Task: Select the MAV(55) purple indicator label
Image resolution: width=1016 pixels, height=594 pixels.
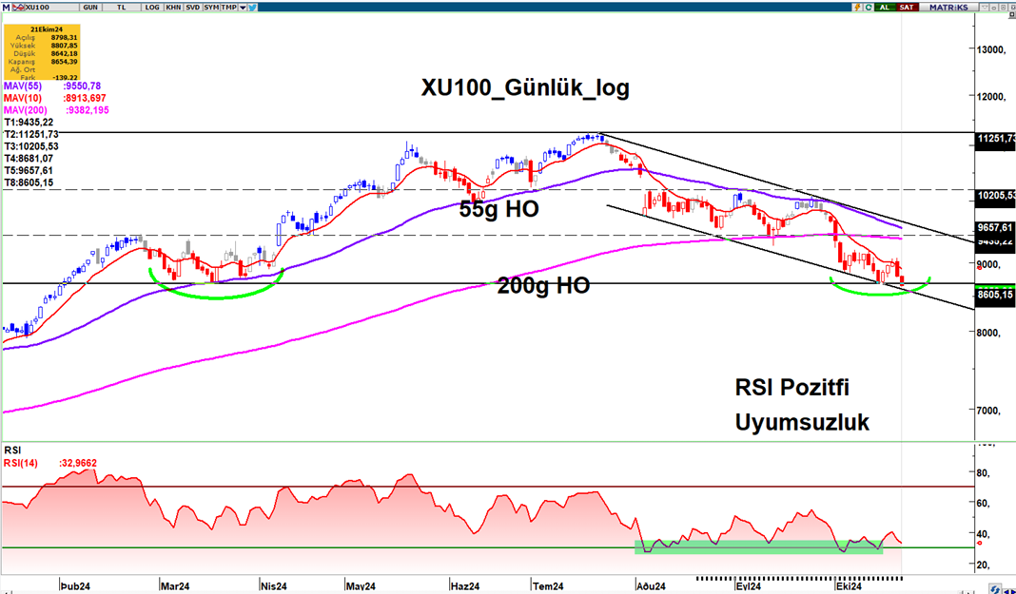Action: (21, 86)
